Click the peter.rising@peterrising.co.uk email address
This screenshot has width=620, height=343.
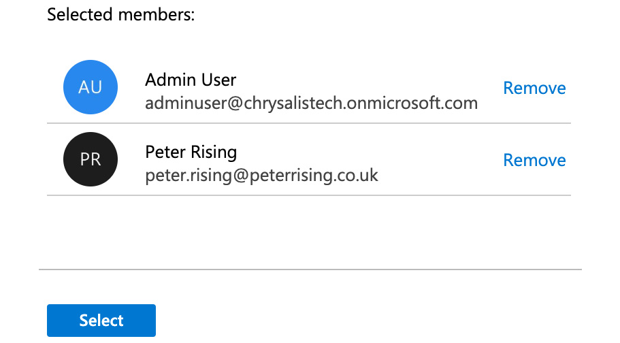point(261,176)
